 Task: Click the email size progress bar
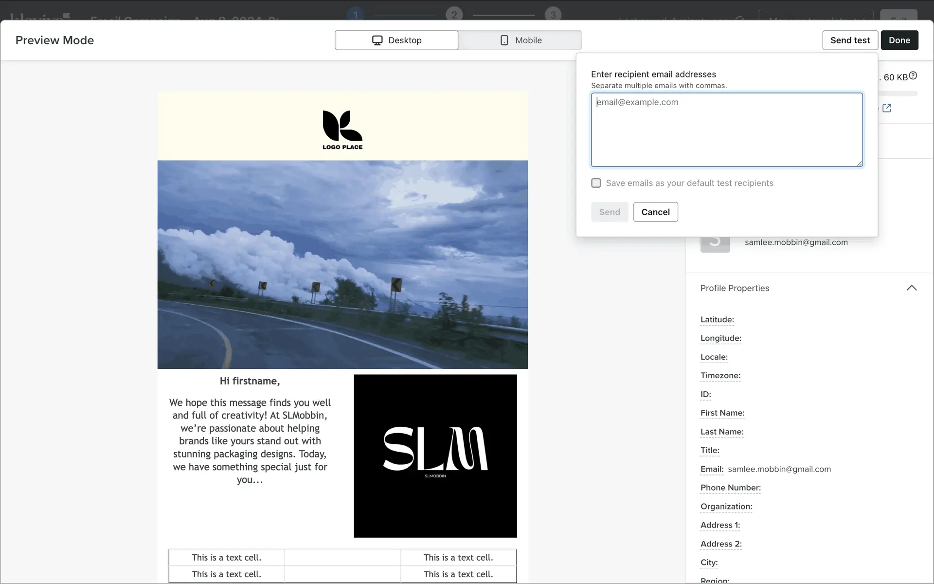pos(898,93)
